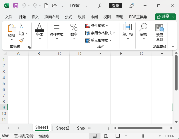179x139 pixels.
Task: Click the search magnifier in title bar
Action: pos(100,6)
